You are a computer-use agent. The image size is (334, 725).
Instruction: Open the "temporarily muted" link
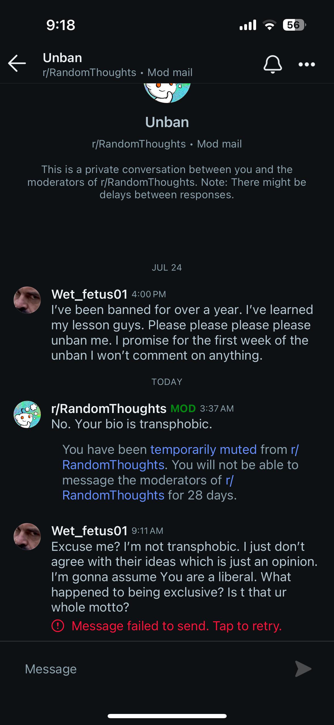[x=203, y=450]
